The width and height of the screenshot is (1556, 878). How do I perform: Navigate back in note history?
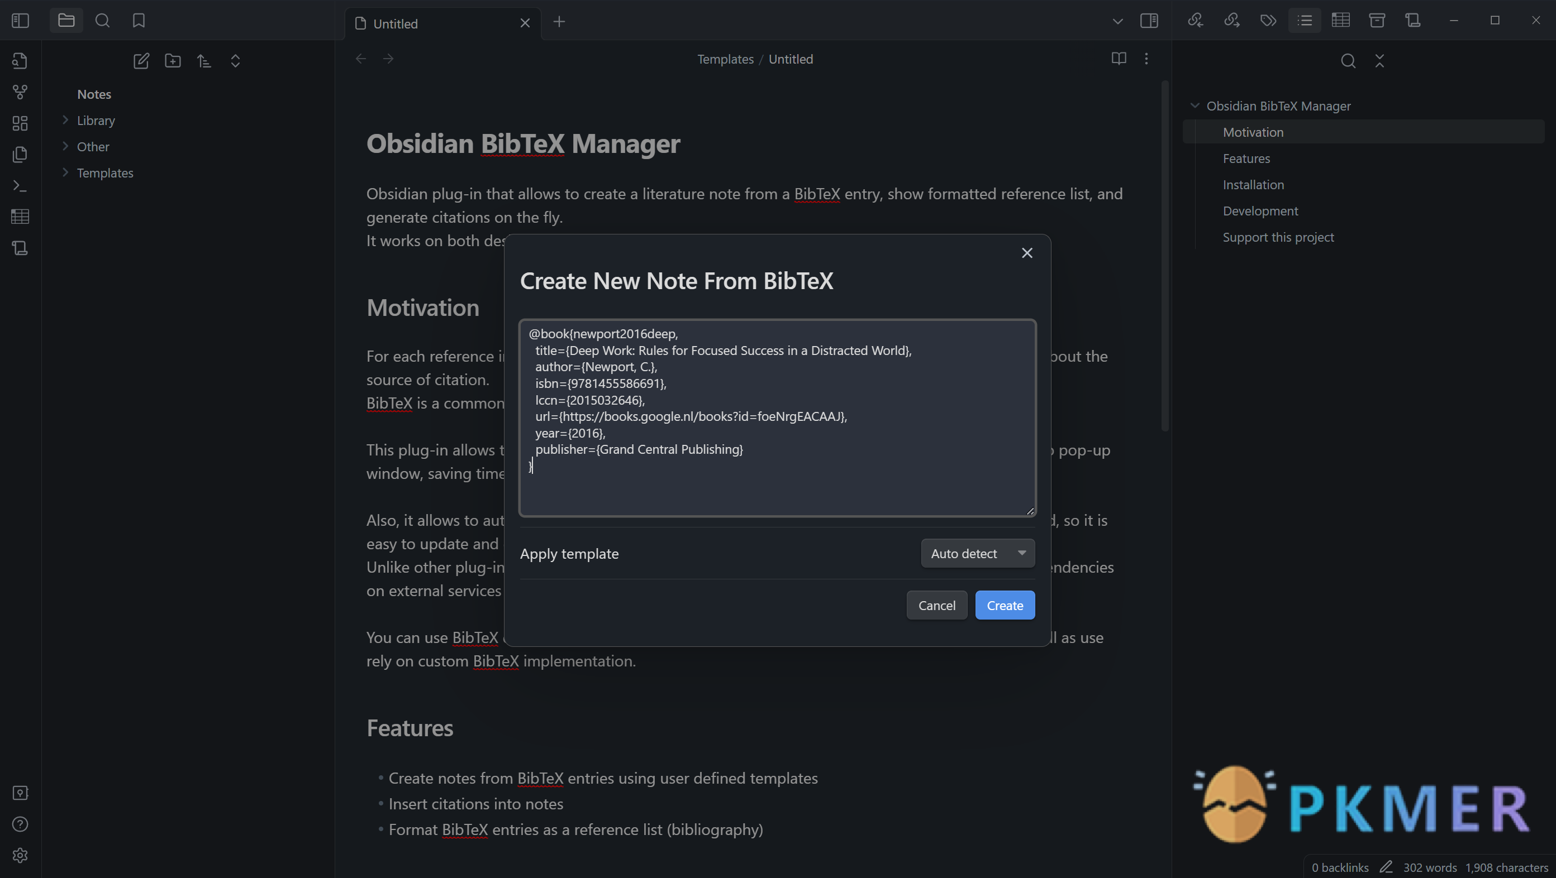click(361, 59)
